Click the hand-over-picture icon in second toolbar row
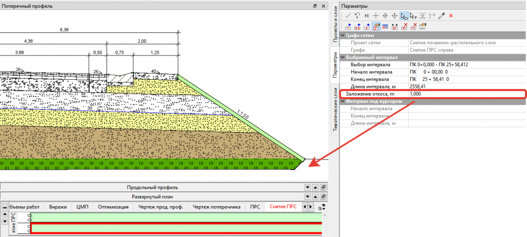 tap(423, 26)
